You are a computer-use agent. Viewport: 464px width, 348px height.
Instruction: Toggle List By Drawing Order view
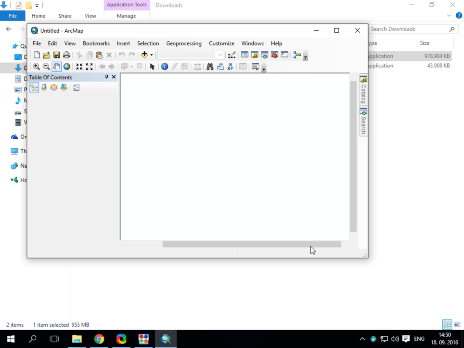pos(34,87)
